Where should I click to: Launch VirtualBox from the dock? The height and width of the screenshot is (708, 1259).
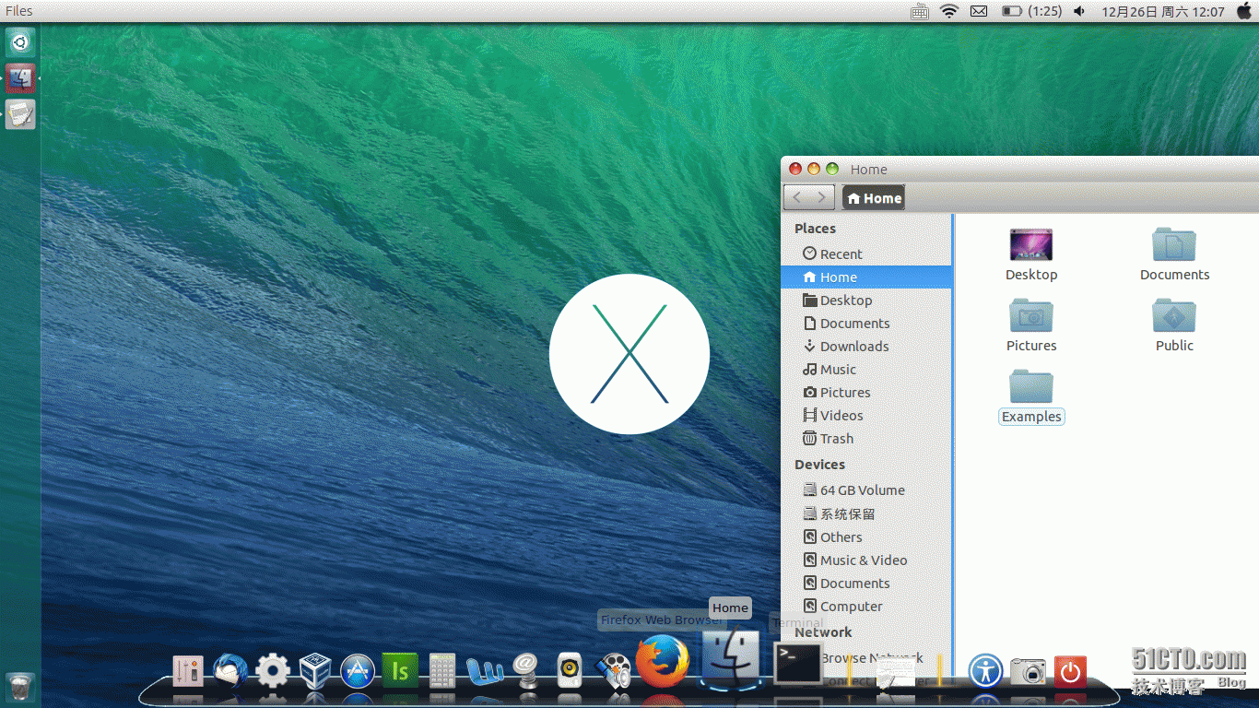click(x=315, y=671)
